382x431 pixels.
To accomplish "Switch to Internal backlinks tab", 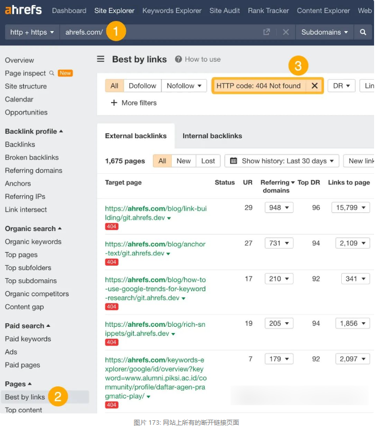I will tap(213, 136).
